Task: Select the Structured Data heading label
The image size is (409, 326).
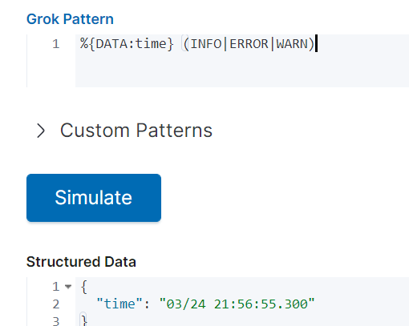Action: click(81, 262)
